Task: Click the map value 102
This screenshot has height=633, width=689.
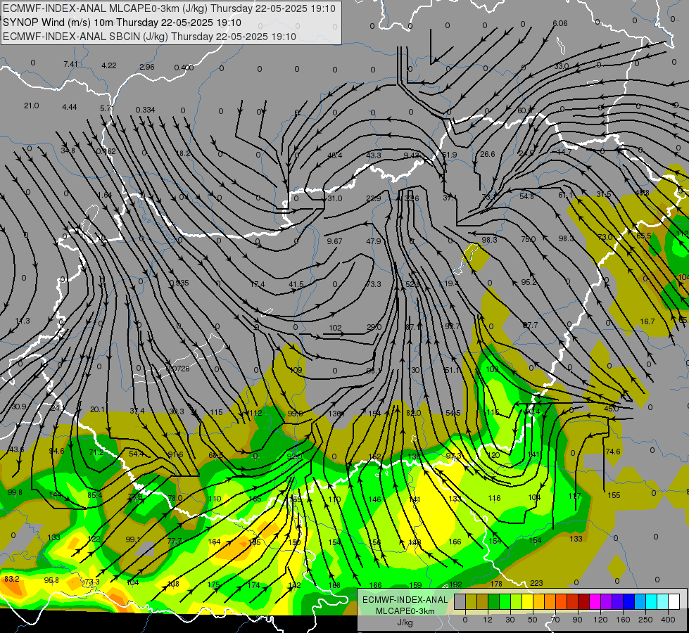Action: 335,328
